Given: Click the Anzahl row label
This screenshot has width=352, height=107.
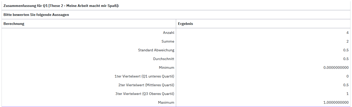Looking at the screenshot, I should click(x=169, y=33).
